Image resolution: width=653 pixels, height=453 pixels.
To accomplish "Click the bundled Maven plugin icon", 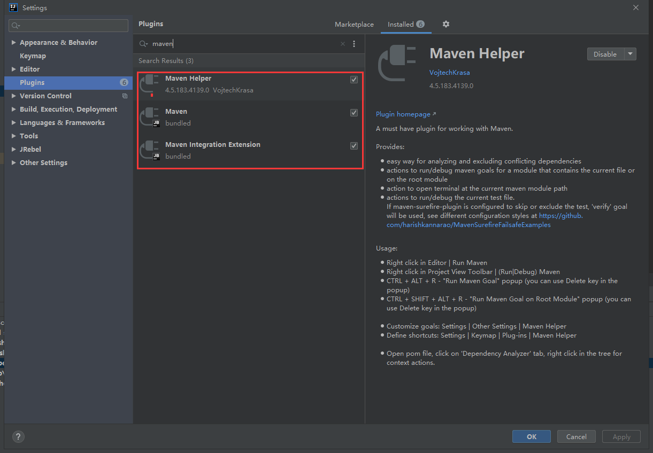I will [x=149, y=117].
